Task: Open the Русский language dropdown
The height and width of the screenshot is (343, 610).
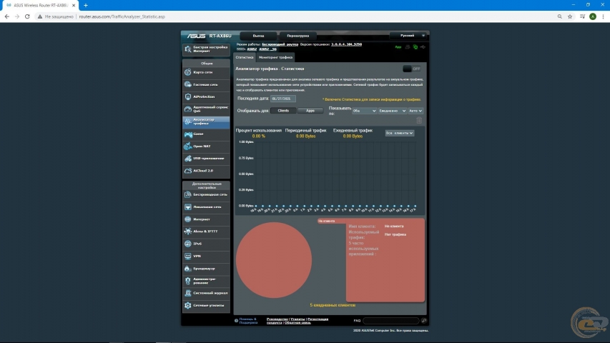Action: point(408,36)
